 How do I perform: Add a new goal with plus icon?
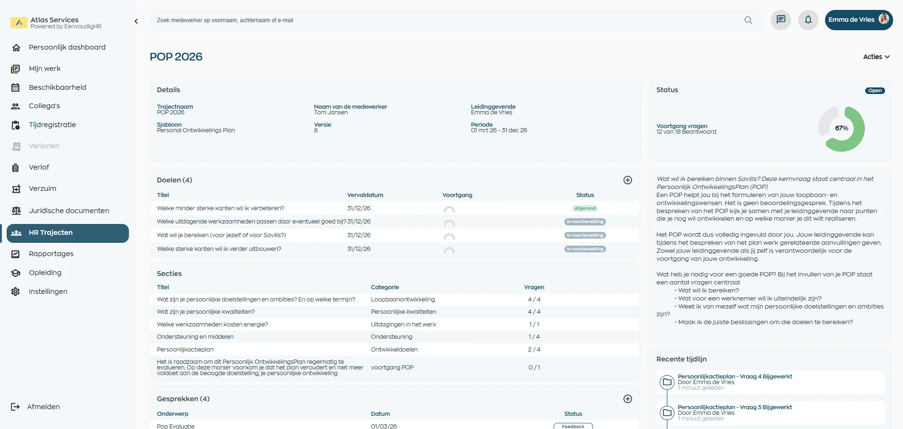628,180
